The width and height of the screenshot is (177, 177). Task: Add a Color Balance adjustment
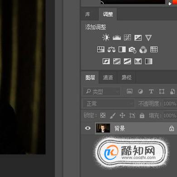tap(111, 49)
